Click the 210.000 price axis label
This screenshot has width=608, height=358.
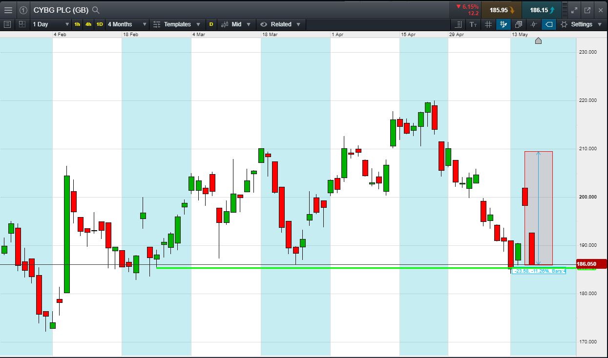tap(587, 149)
